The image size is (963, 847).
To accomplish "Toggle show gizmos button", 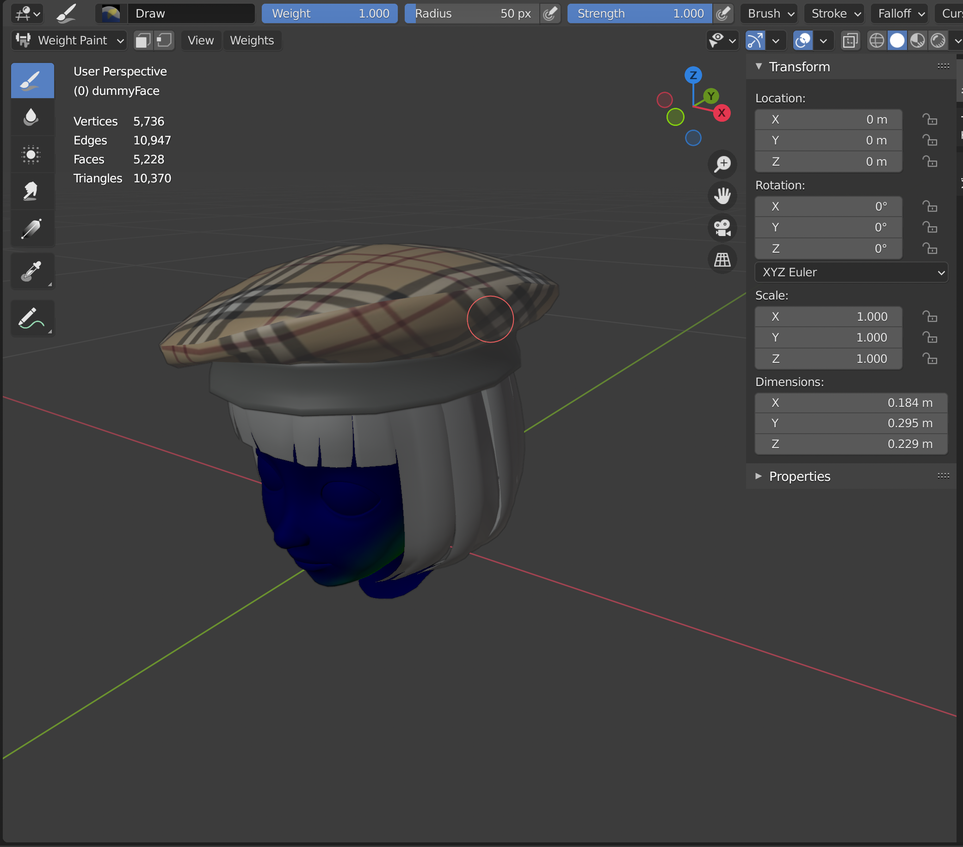I will [x=755, y=41].
